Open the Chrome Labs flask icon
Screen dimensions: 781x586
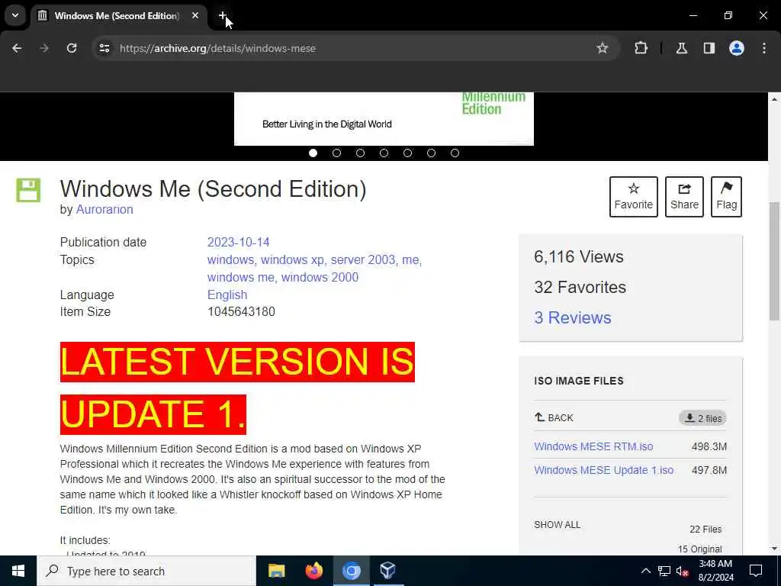click(681, 48)
